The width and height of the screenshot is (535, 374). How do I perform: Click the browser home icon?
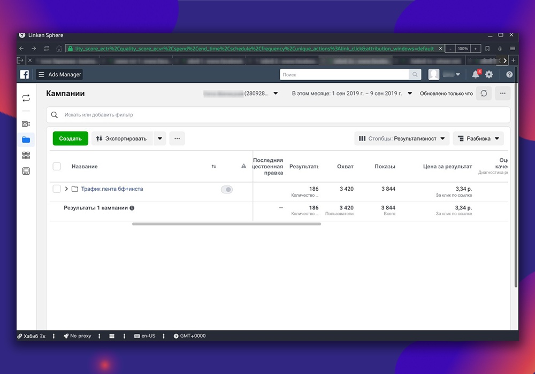[x=59, y=49]
